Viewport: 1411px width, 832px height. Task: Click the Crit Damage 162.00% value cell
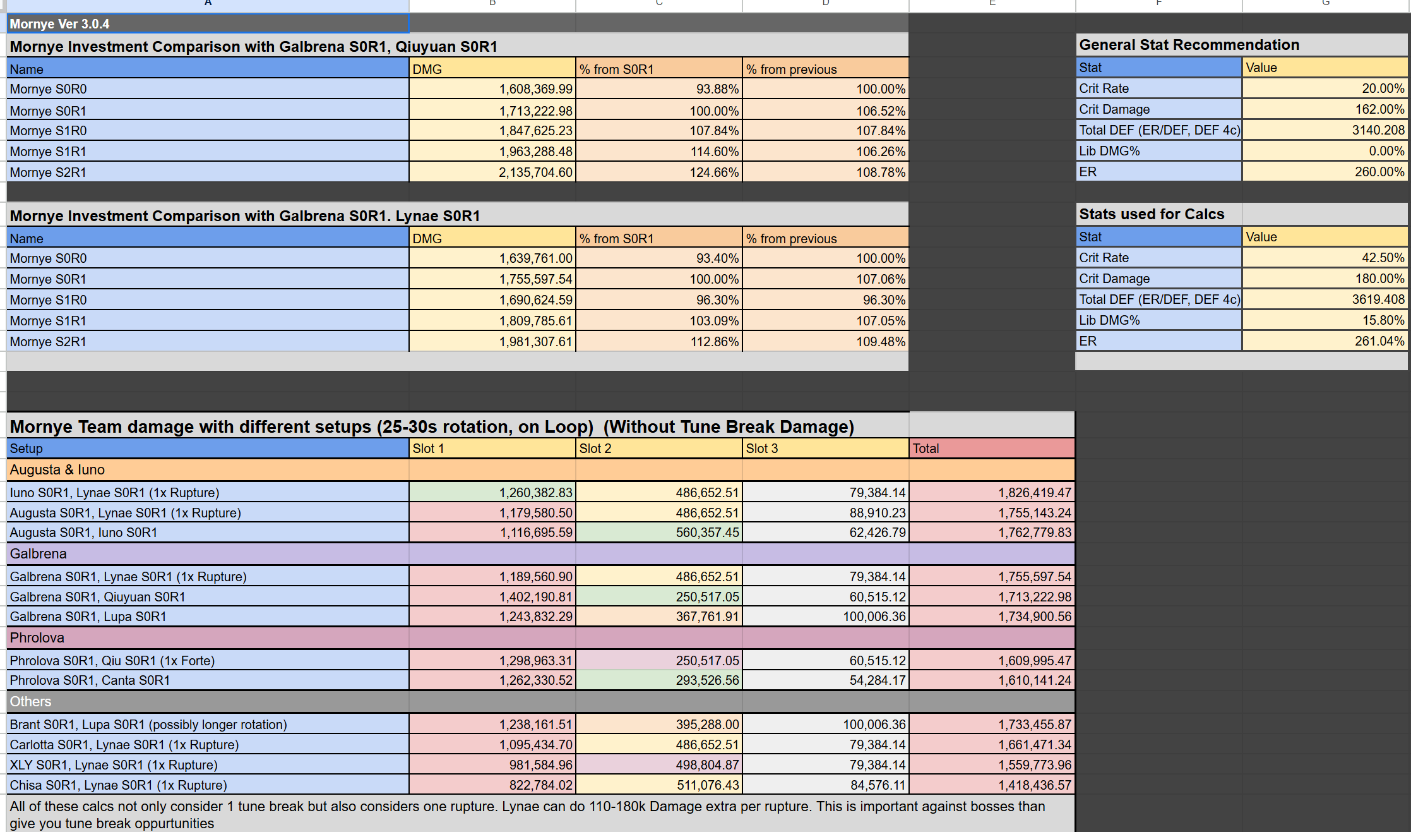click(1325, 109)
